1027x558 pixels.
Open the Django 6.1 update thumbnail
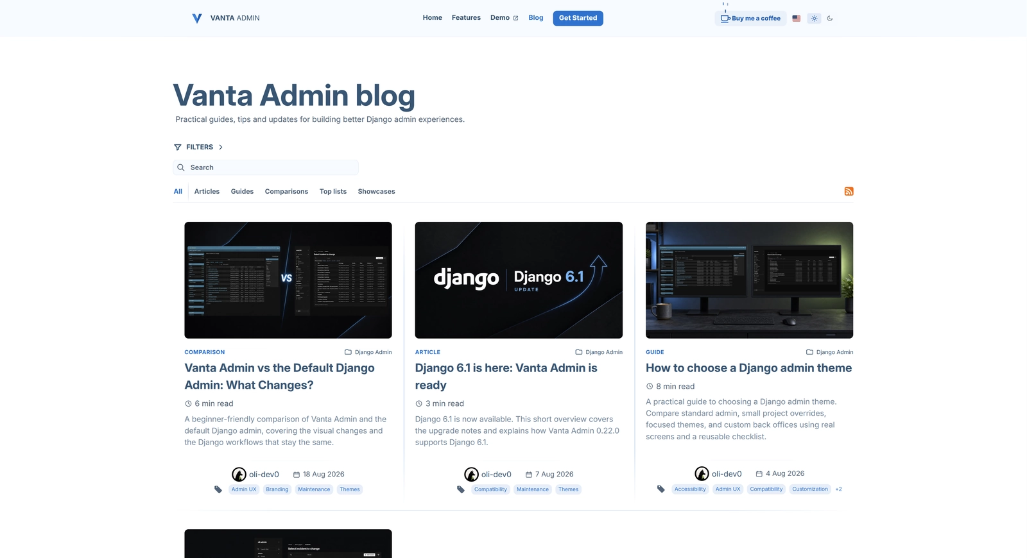(x=519, y=280)
